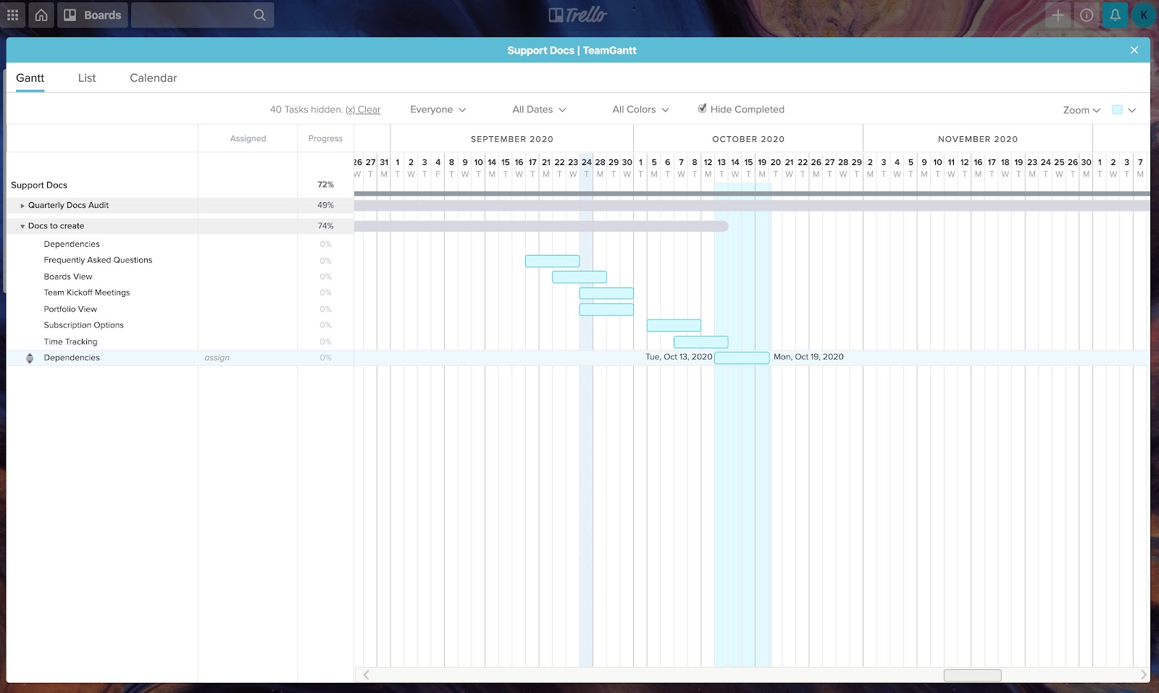Click the Tue, Oct 13, 2020 start date label
The width and height of the screenshot is (1159, 693).
coord(679,357)
